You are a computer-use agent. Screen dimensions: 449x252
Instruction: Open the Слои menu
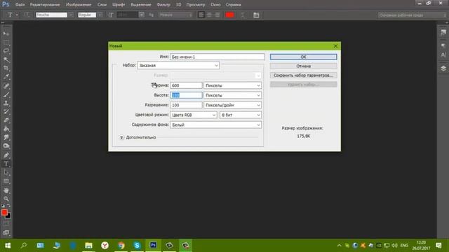point(102,5)
